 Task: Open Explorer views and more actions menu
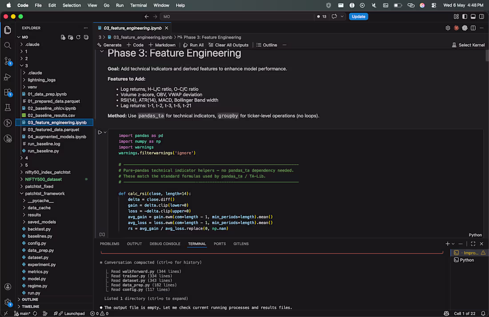[x=86, y=28]
